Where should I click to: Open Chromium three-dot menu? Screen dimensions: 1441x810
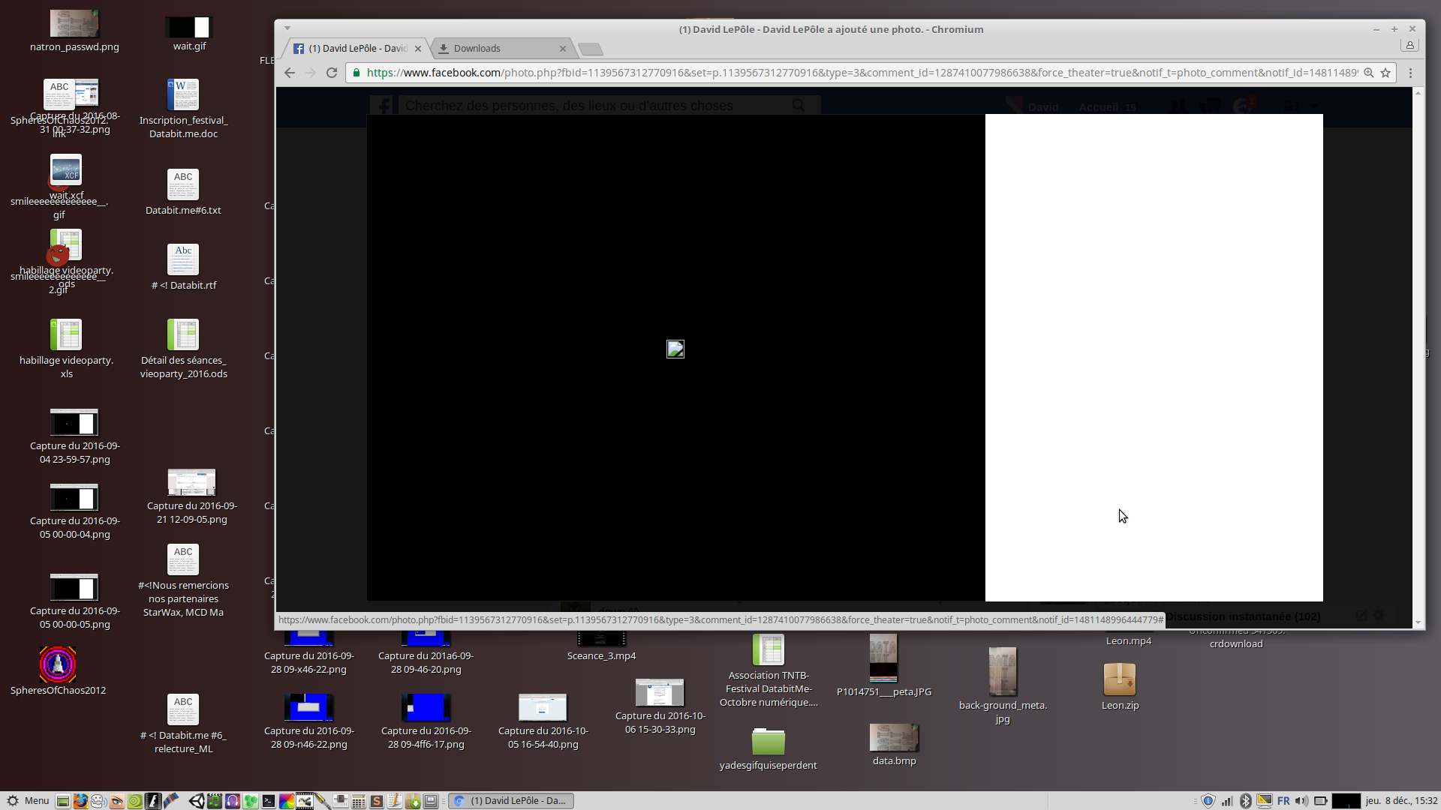(1410, 73)
